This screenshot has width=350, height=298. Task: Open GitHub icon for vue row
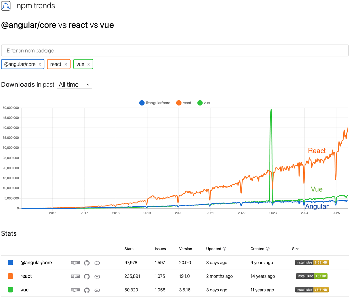coord(87,290)
